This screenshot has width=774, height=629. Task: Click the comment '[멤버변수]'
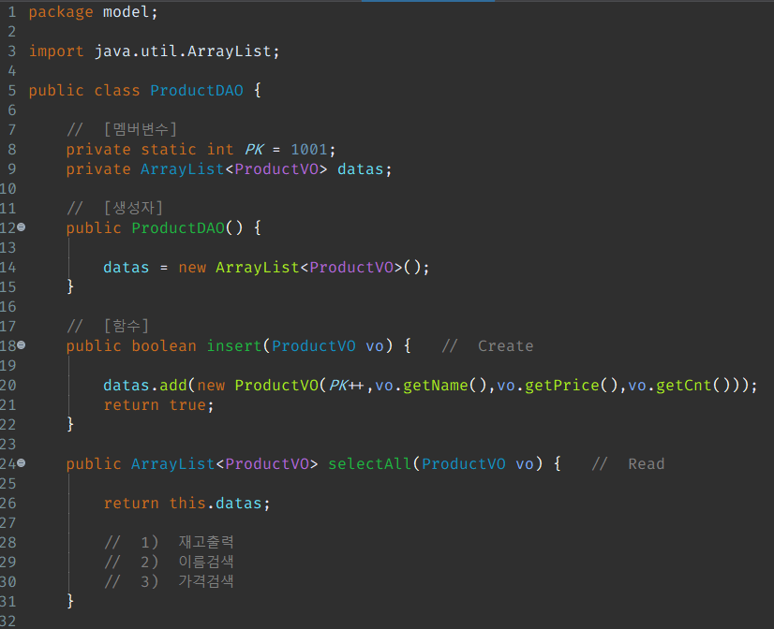pos(141,129)
